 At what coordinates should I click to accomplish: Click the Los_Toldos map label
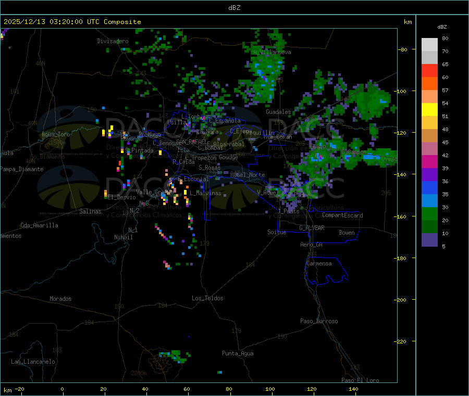click(207, 298)
